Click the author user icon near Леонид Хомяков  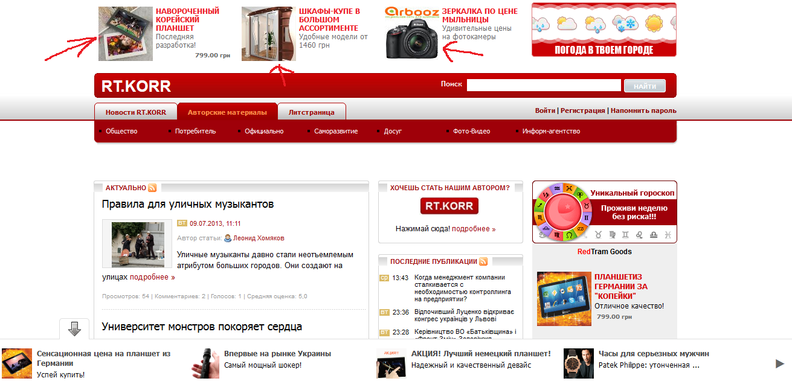tap(228, 238)
